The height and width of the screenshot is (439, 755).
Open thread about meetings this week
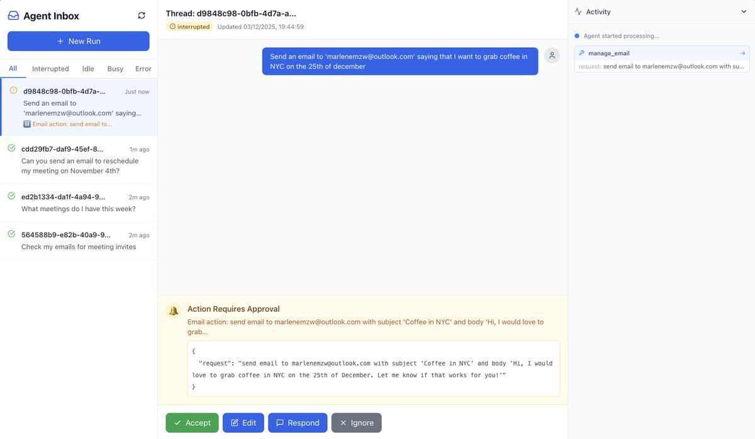point(79,203)
